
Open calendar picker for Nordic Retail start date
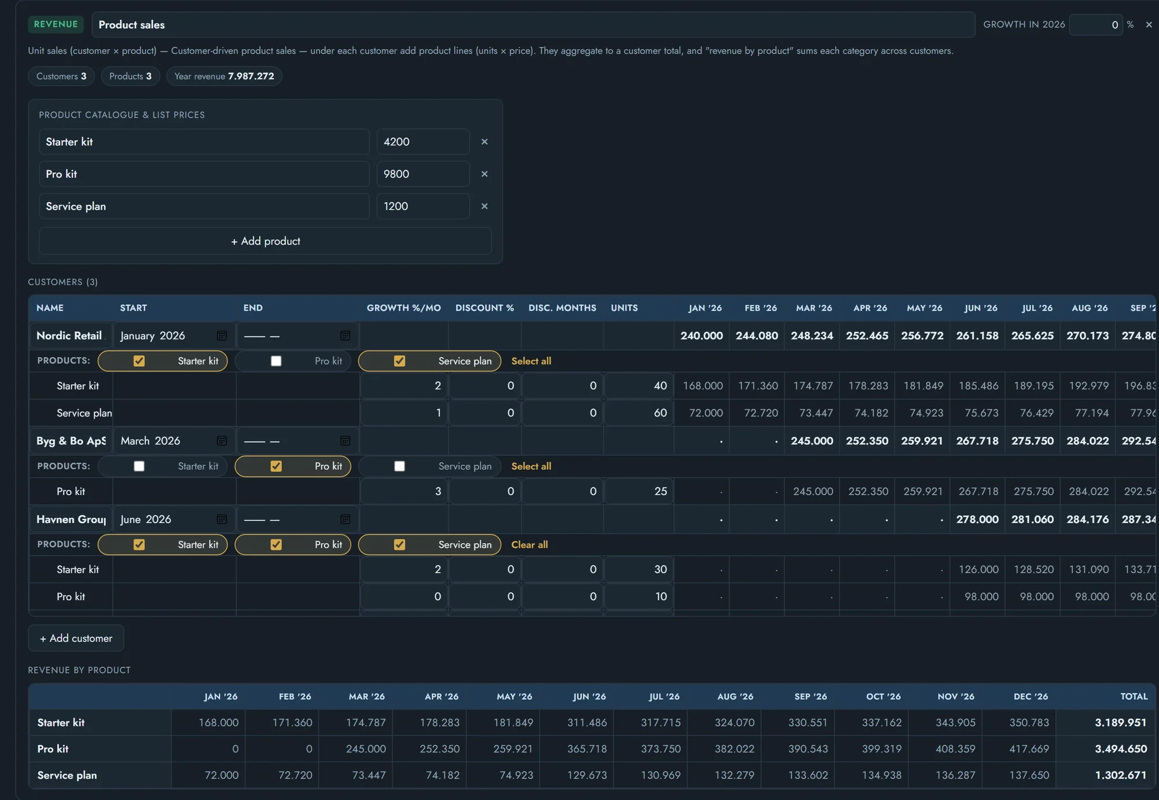tap(221, 336)
